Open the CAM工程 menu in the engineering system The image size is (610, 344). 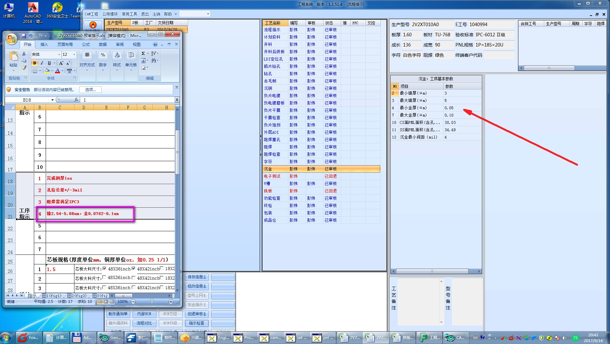[91, 14]
